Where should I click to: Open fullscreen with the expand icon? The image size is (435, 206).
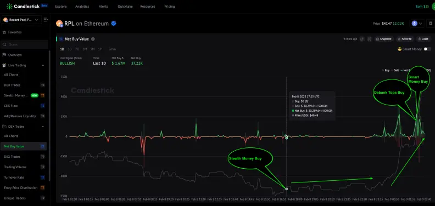(369, 39)
